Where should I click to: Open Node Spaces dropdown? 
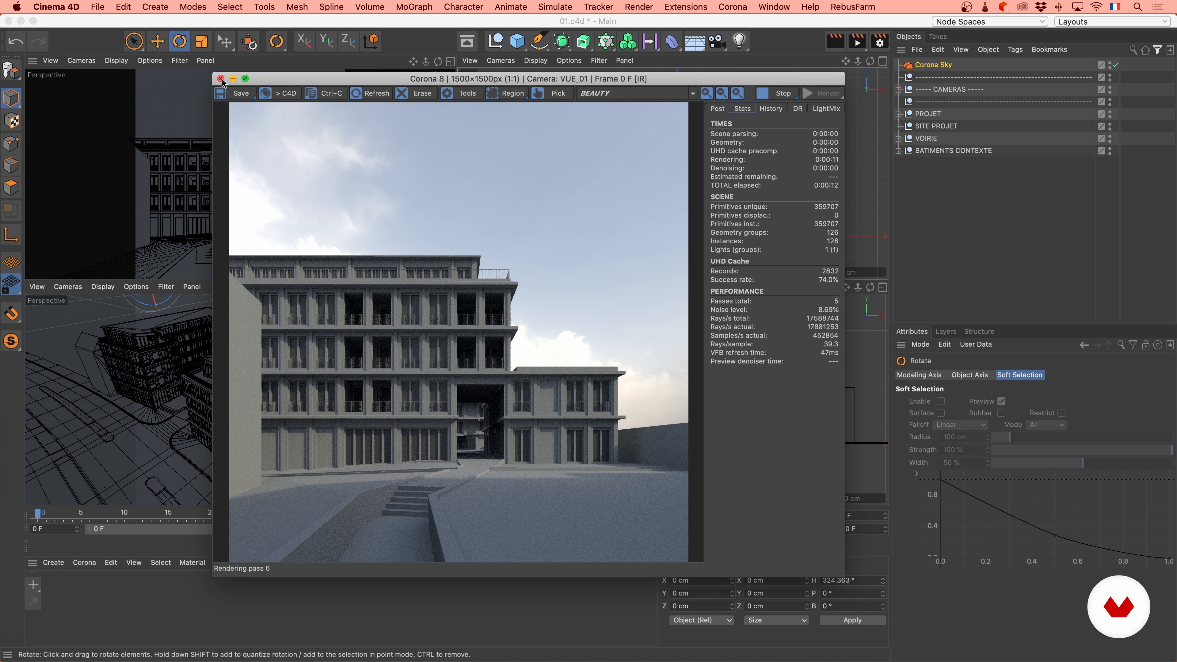990,21
